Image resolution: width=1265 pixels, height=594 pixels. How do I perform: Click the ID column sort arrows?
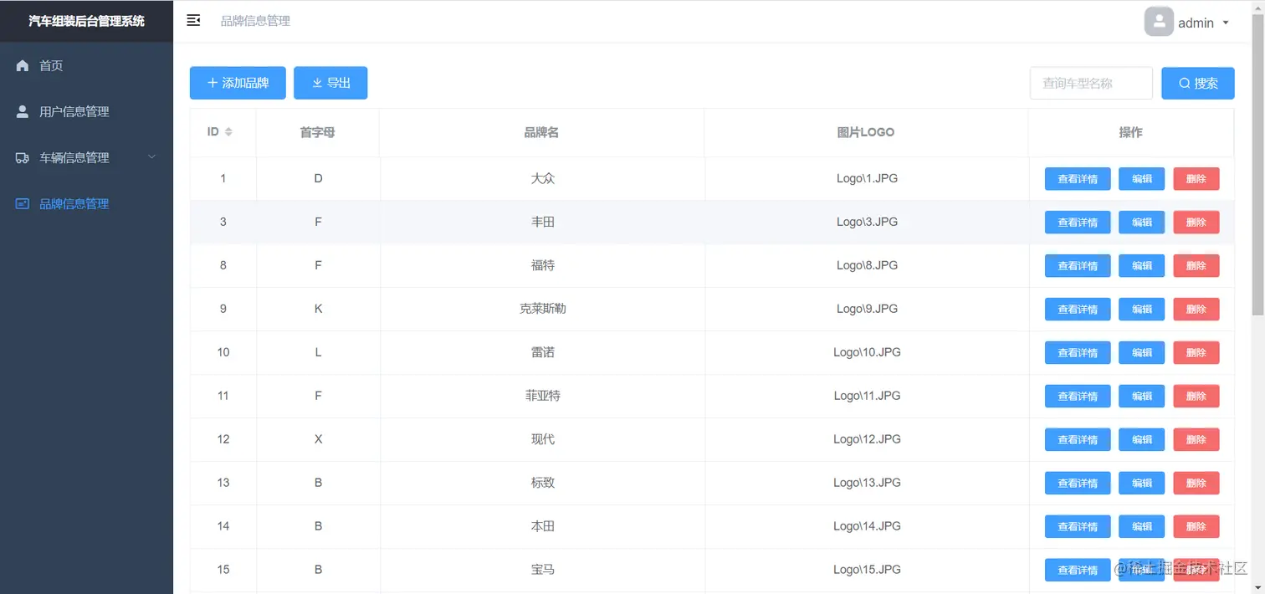click(x=228, y=132)
